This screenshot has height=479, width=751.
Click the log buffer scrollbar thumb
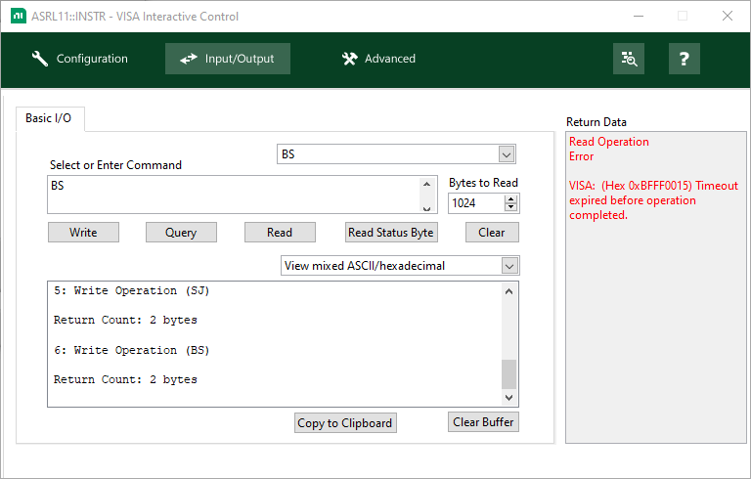(509, 374)
